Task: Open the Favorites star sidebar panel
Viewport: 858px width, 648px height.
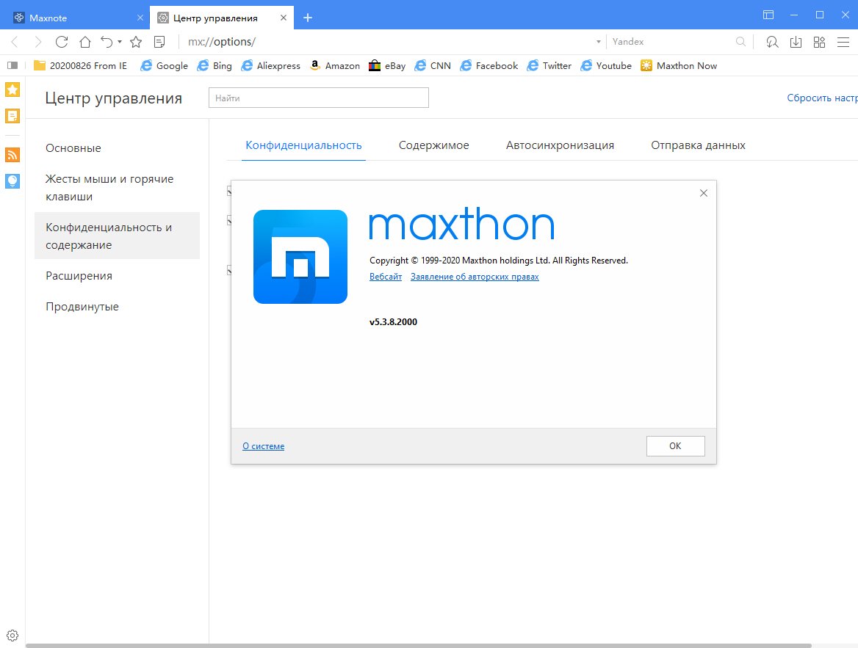Action: click(x=12, y=90)
